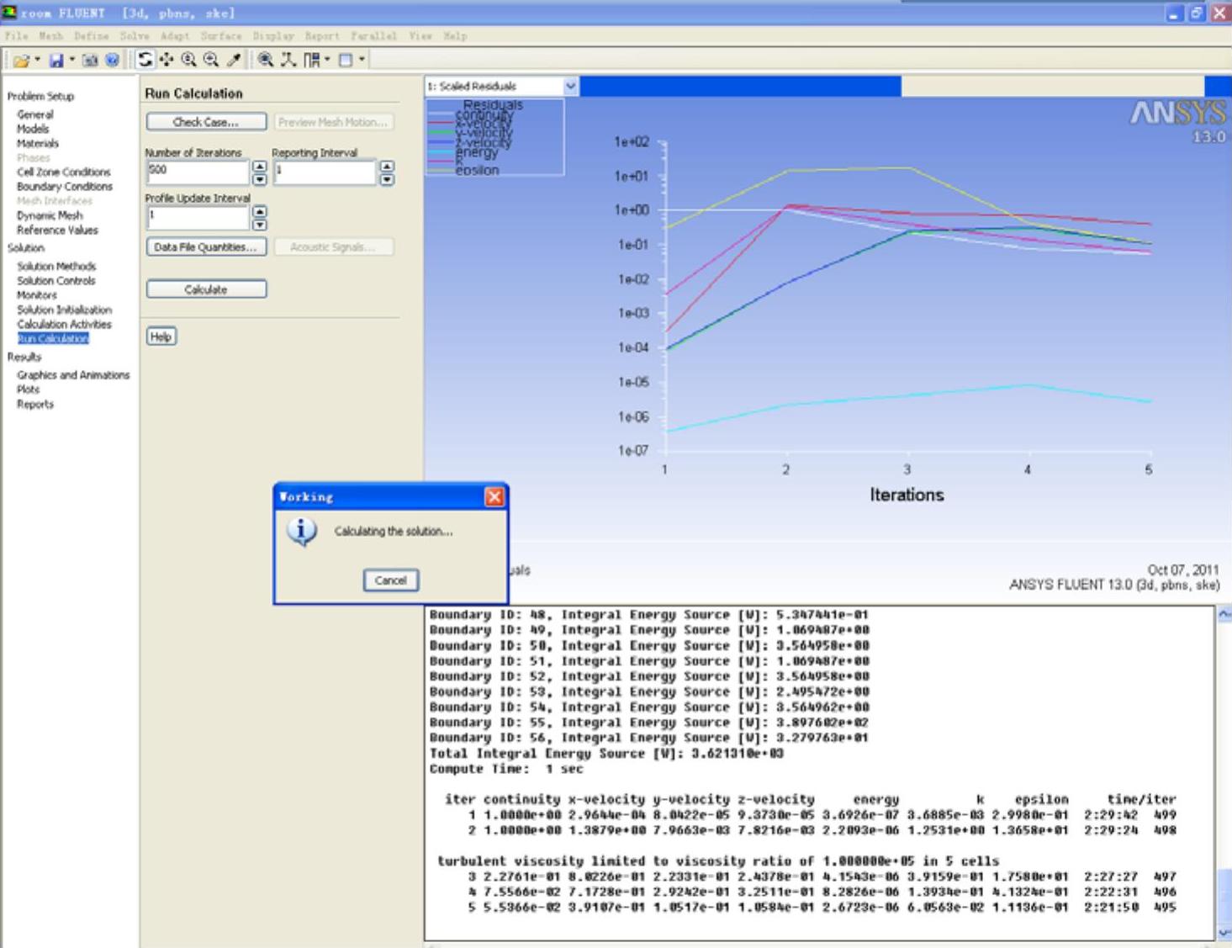1232x948 pixels.
Task: Select Boundary Conditions item
Action: (65, 186)
